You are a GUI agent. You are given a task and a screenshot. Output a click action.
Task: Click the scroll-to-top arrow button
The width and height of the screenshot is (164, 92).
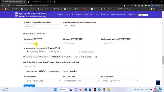(x=158, y=83)
